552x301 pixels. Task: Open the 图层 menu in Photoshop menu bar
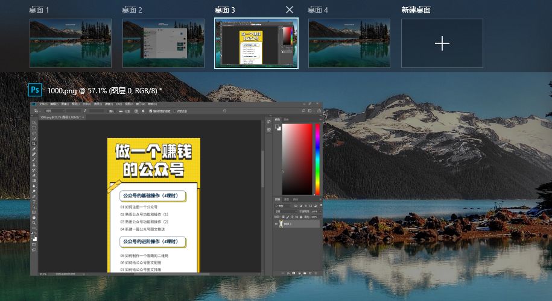point(75,104)
